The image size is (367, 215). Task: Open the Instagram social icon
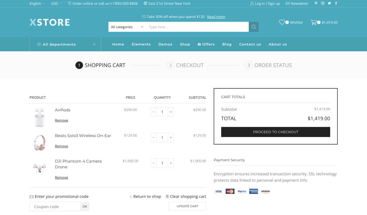(x=323, y=3)
